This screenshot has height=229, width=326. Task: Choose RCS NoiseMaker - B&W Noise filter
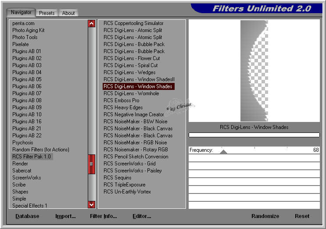(x=135, y=122)
